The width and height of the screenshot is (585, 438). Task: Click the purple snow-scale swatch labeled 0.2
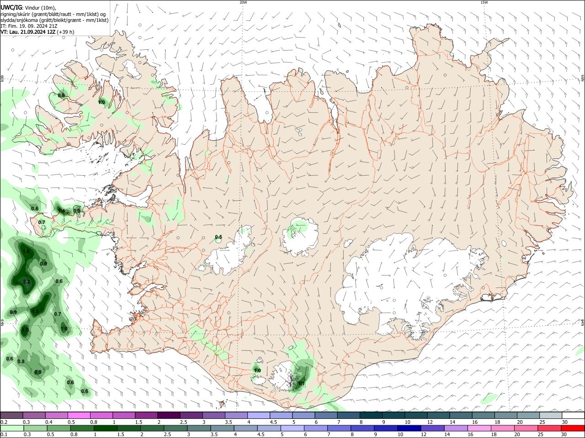pos(11,415)
